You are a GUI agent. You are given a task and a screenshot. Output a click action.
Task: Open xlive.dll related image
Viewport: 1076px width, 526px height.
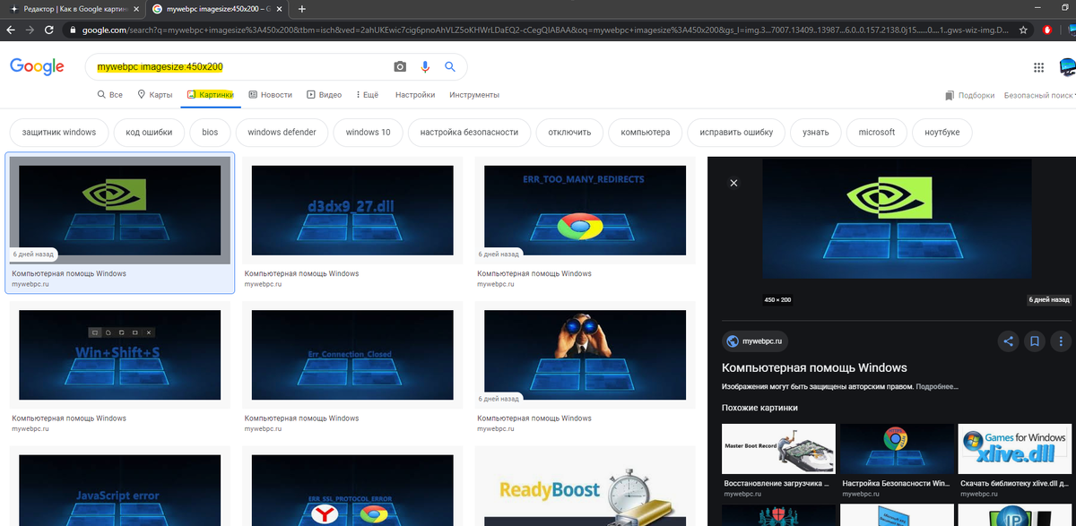pyautogui.click(x=1015, y=449)
